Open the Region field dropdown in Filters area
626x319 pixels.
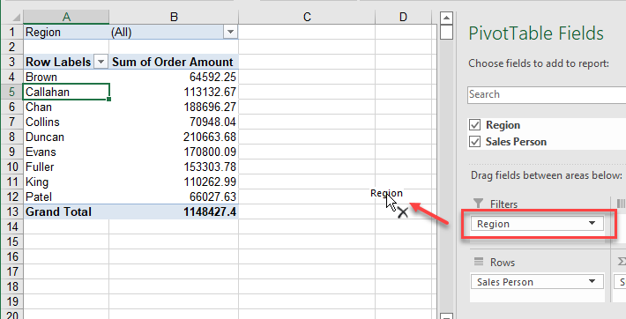pyautogui.click(x=592, y=224)
